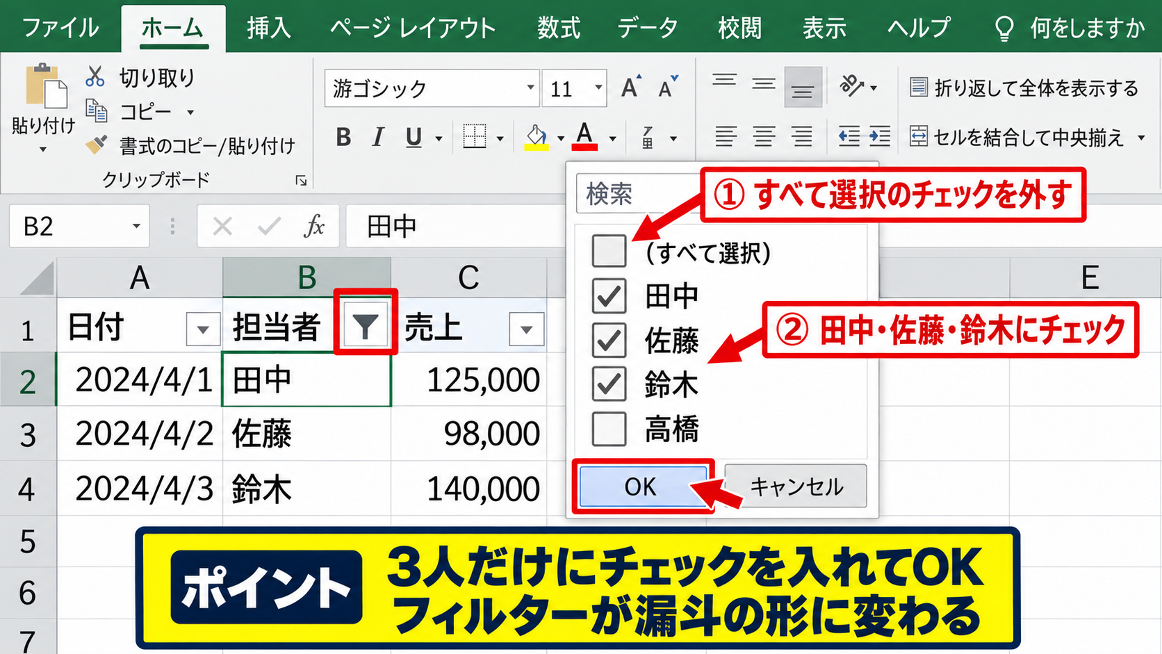
Task: Click the middle align icon
Action: (x=764, y=85)
